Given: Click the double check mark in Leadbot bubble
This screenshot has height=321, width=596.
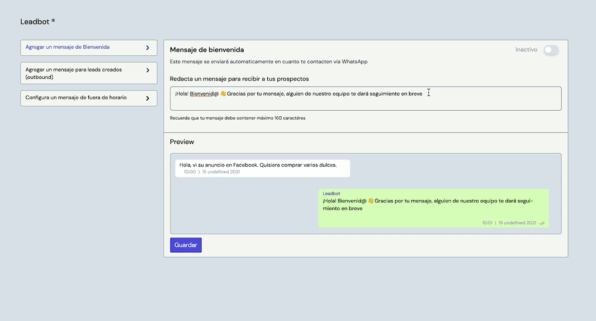Looking at the screenshot, I should click(x=542, y=223).
